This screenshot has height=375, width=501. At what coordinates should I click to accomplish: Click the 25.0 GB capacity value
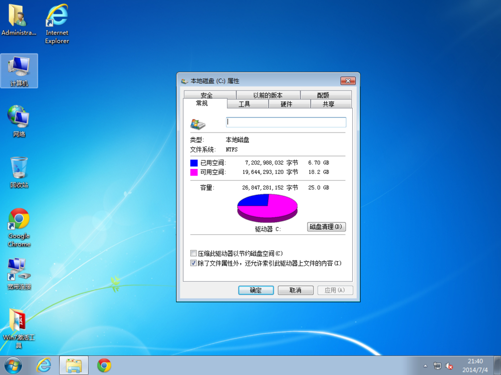[319, 187]
